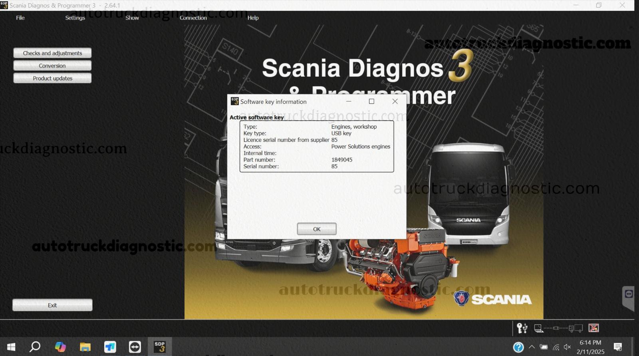This screenshot has height=356, width=639.
Task: Open the Settings menu
Action: [x=75, y=18]
